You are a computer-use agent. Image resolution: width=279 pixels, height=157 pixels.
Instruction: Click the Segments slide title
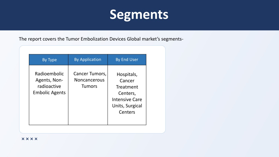click(139, 15)
